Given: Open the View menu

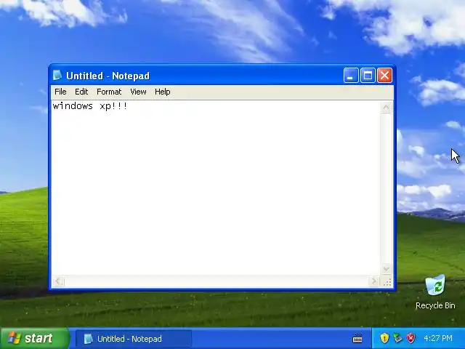Looking at the screenshot, I should click(138, 92).
